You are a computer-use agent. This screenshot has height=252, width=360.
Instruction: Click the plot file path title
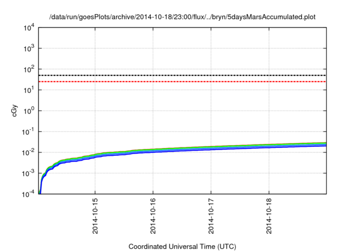pyautogui.click(x=182, y=17)
